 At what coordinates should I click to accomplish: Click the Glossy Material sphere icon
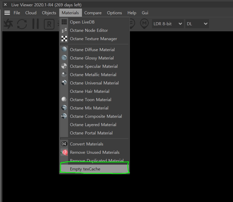64,58
